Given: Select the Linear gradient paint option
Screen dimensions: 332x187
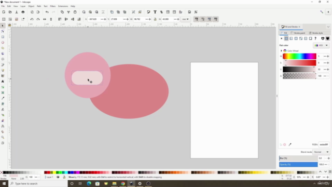Looking at the screenshot, I should pos(291,38).
